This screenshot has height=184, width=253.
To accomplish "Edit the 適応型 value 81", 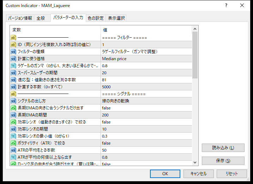I will [146, 80].
